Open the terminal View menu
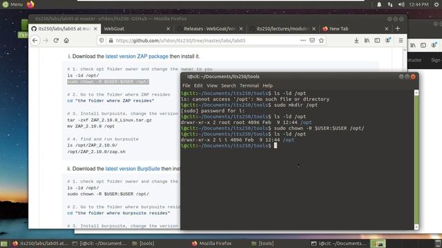This screenshot has width=442, height=248. 212,85
